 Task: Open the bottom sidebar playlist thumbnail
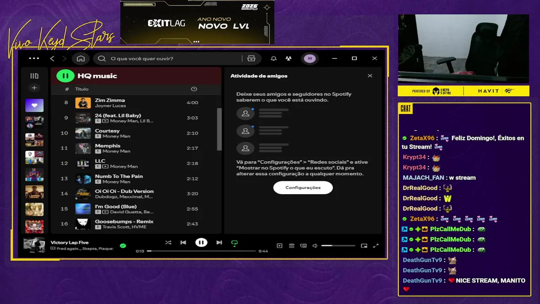[x=34, y=226]
